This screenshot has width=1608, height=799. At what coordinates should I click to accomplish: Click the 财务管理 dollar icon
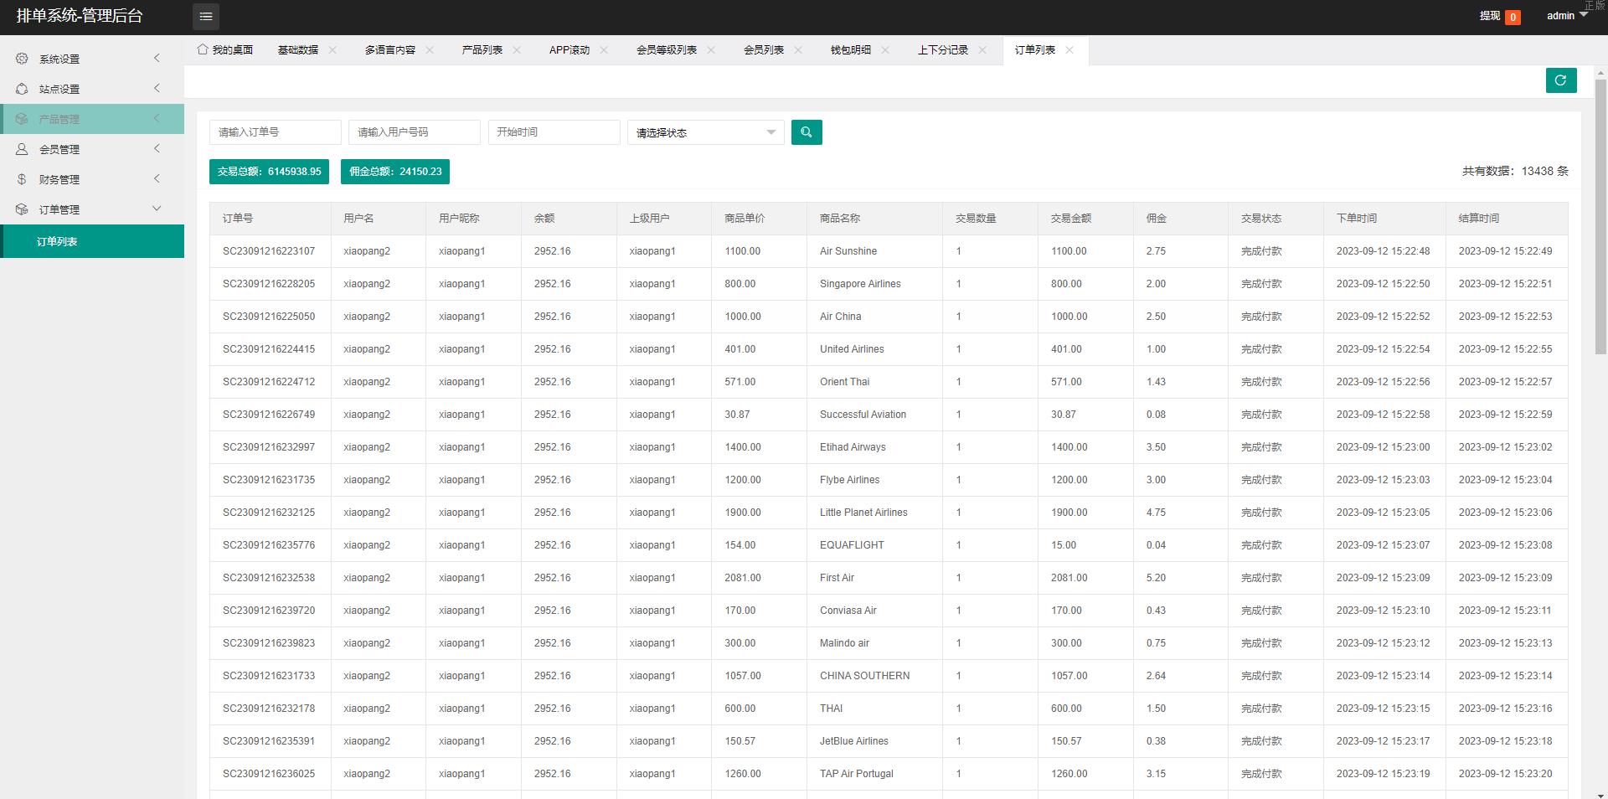[x=22, y=179]
